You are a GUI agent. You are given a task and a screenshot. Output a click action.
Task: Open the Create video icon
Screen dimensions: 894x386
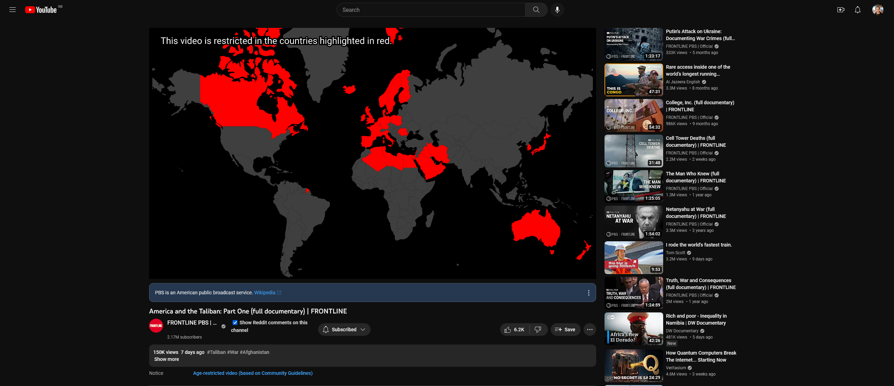click(841, 10)
